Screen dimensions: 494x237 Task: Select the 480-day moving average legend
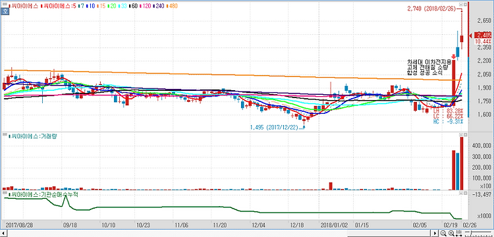click(x=172, y=6)
